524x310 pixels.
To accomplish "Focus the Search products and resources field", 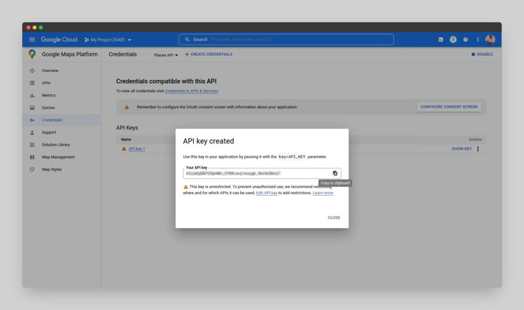I will tap(286, 39).
